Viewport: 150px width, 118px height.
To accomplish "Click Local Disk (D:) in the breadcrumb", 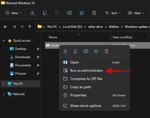I will 73,27.
